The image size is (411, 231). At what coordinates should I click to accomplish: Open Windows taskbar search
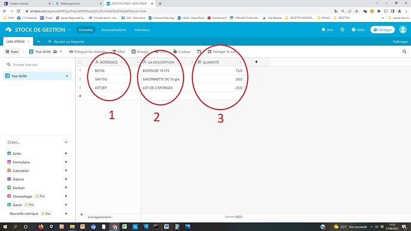[x=15, y=227]
